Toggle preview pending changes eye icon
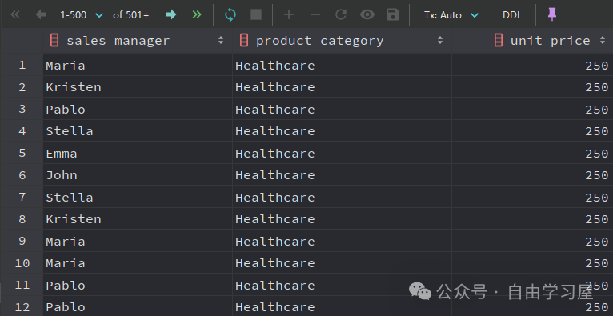 [367, 15]
